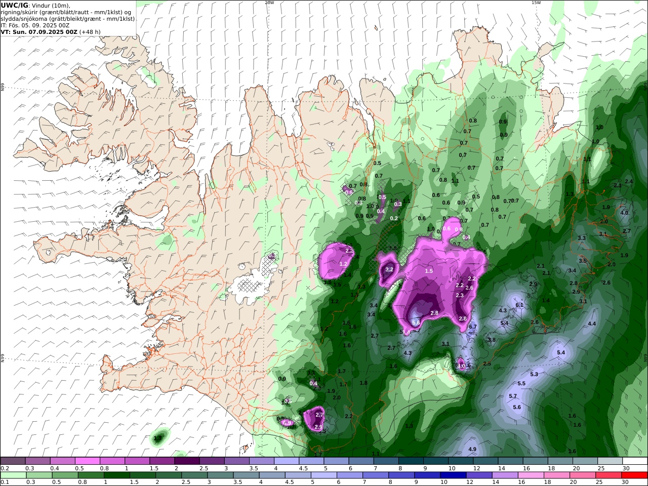
Task: Click the snow legend swatch between 8 and 9
Action: [x=411, y=461]
